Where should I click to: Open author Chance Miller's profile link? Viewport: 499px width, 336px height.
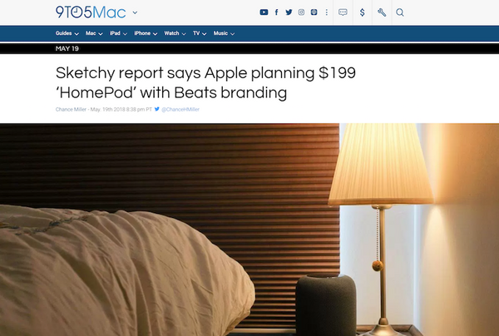[71, 110]
